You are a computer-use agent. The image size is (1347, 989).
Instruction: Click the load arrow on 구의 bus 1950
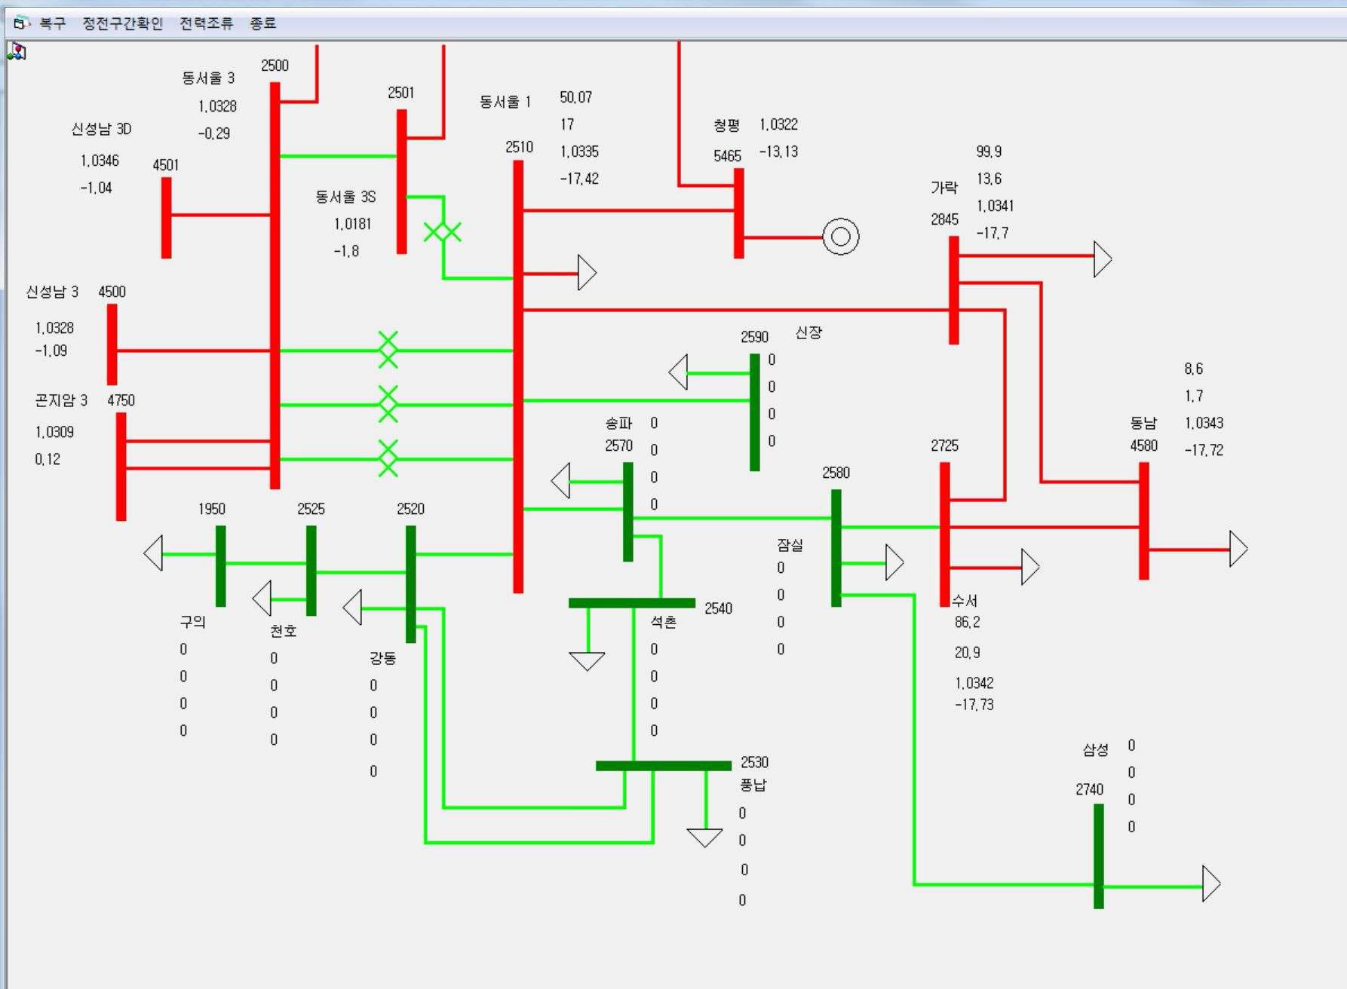tap(153, 553)
